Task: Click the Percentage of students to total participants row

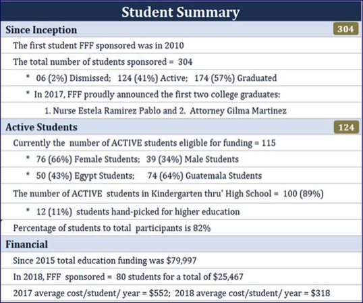Action: click(x=181, y=228)
